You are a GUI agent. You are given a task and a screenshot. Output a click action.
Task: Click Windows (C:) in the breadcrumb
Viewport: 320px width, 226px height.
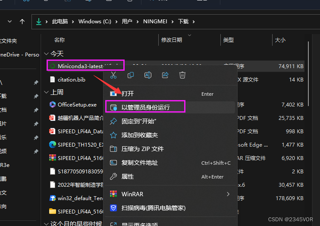point(95,22)
